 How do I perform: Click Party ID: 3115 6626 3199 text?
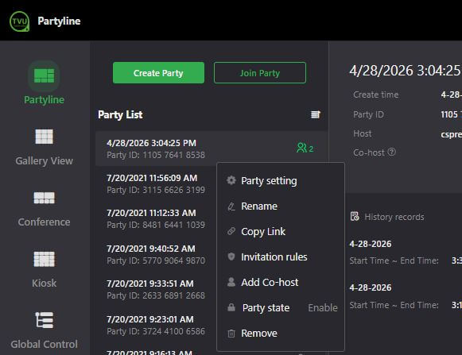[x=156, y=190]
